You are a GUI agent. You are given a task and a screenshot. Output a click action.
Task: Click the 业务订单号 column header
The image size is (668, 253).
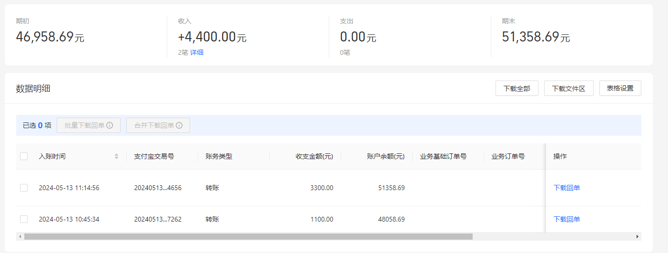click(508, 156)
